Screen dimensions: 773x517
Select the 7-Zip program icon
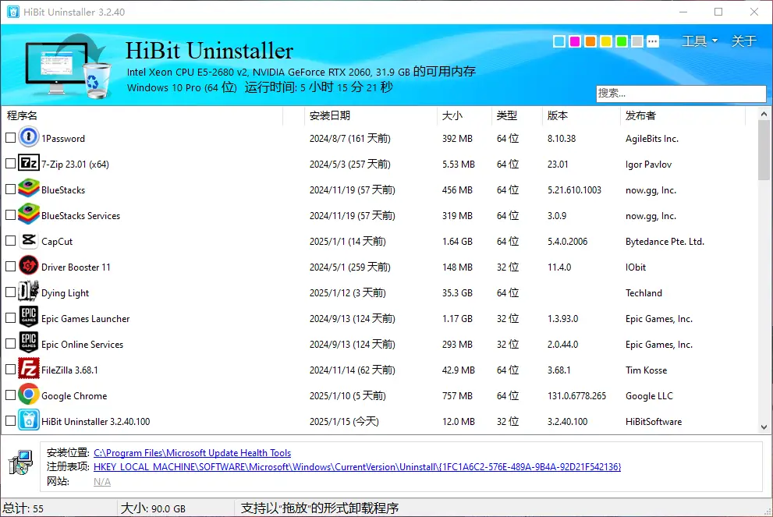coord(28,164)
